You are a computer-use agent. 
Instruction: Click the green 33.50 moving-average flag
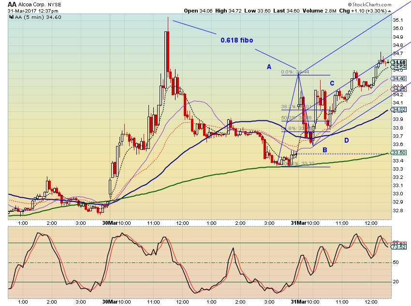[399, 152]
